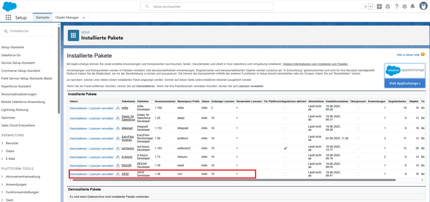Click the download icon next to XRSF
This screenshot has width=430, height=202.
tap(118, 174)
